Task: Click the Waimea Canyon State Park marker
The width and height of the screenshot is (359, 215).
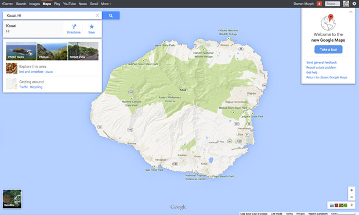Action: click(132, 98)
